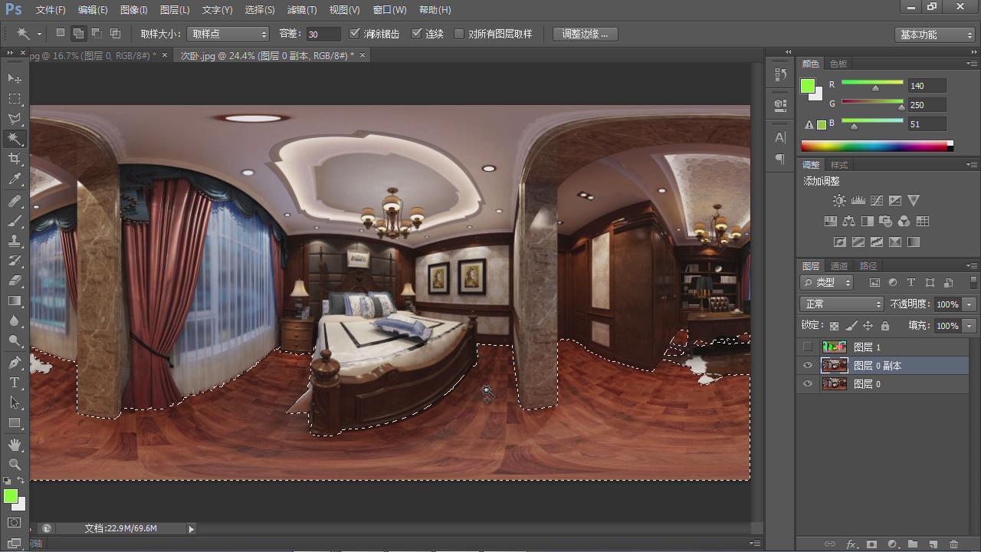This screenshot has width=981, height=552.
Task: Open the blend mode 正常 dropdown
Action: [842, 304]
